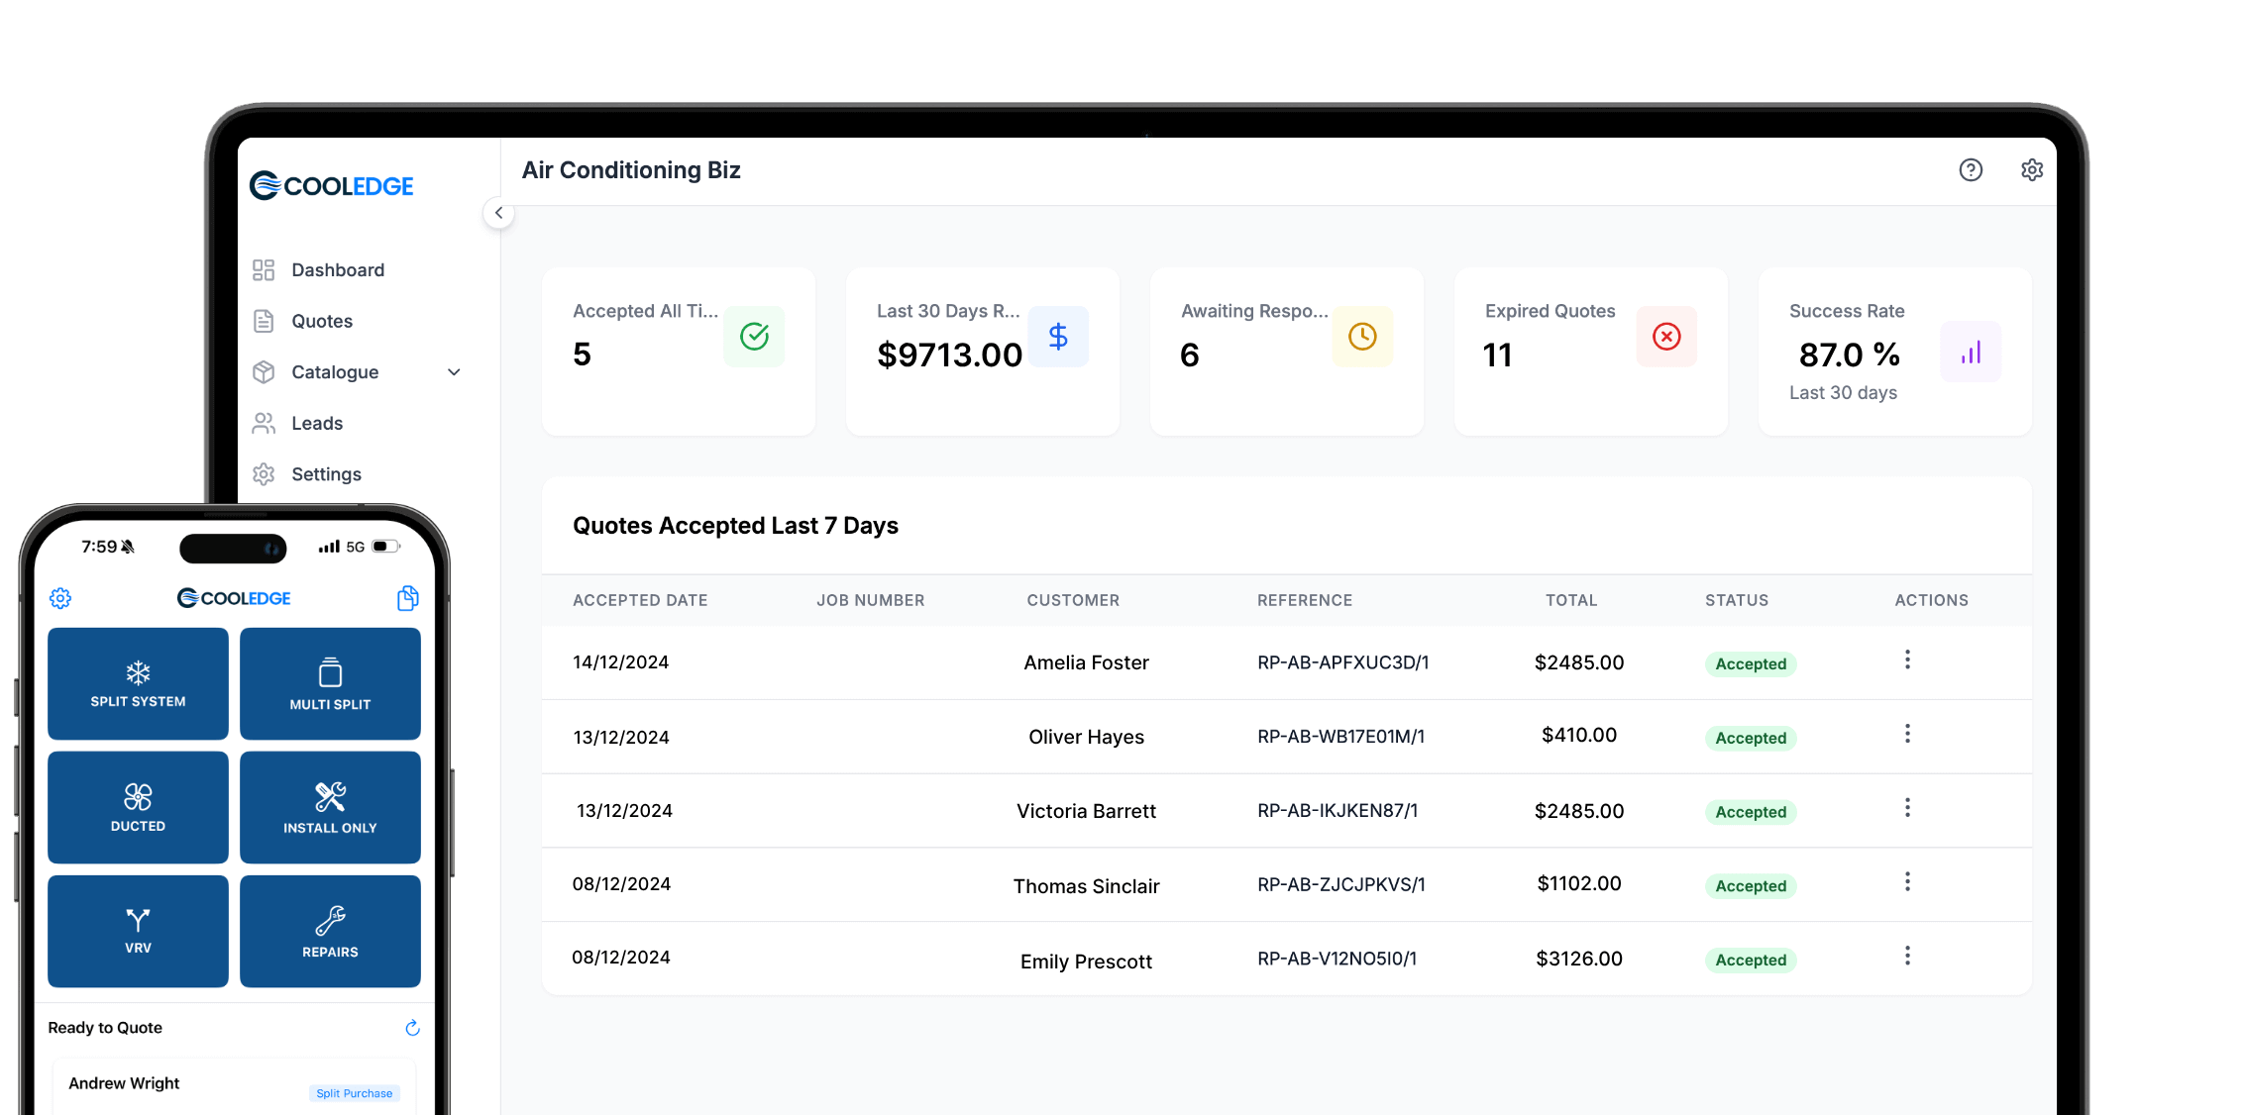
Task: Click the Accepted Date column header
Action: pos(640,600)
